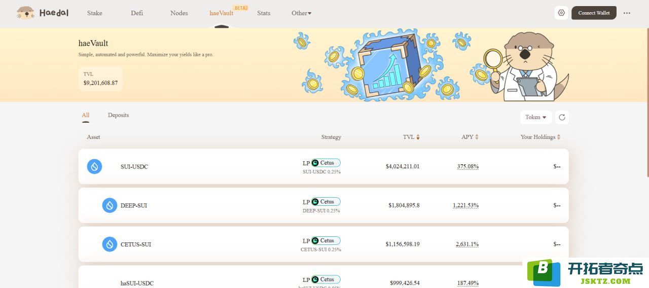Open the haSUI-USDC vault row

click(x=323, y=277)
